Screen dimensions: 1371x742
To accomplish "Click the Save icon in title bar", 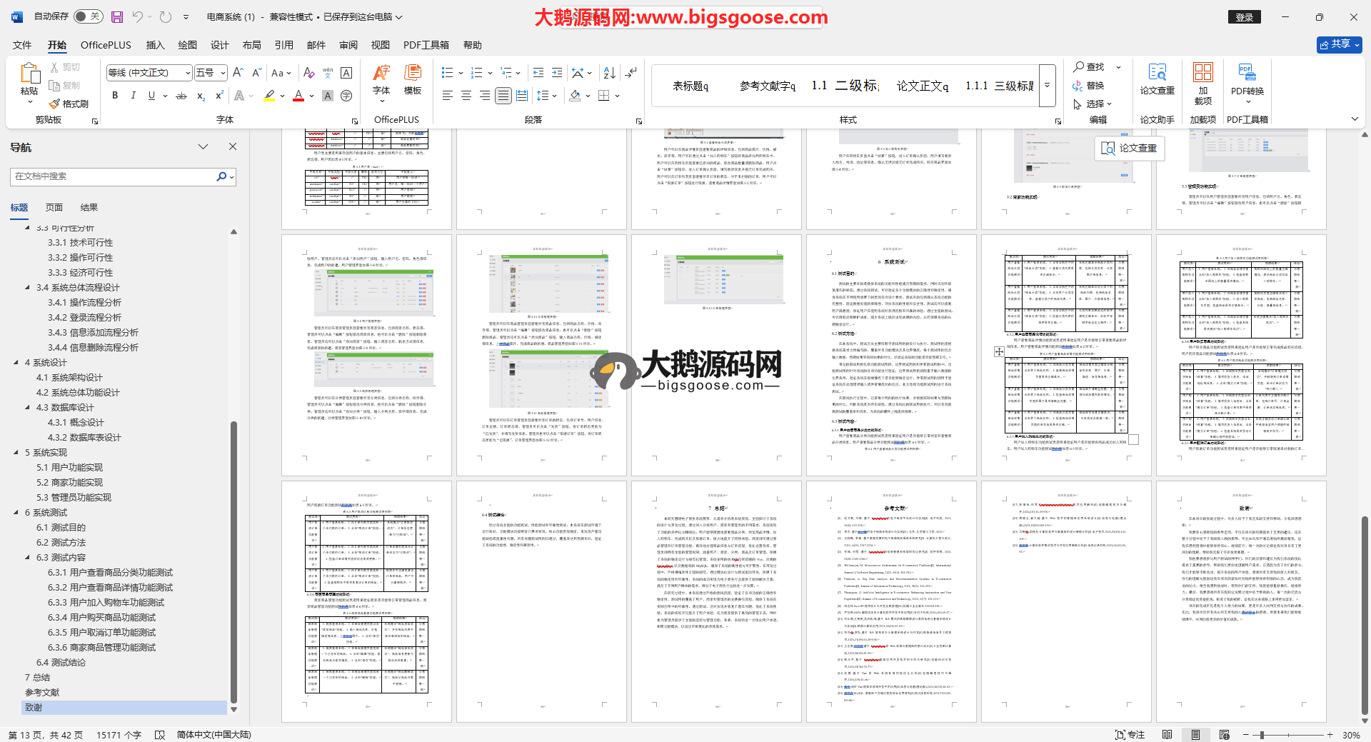I will [x=117, y=16].
